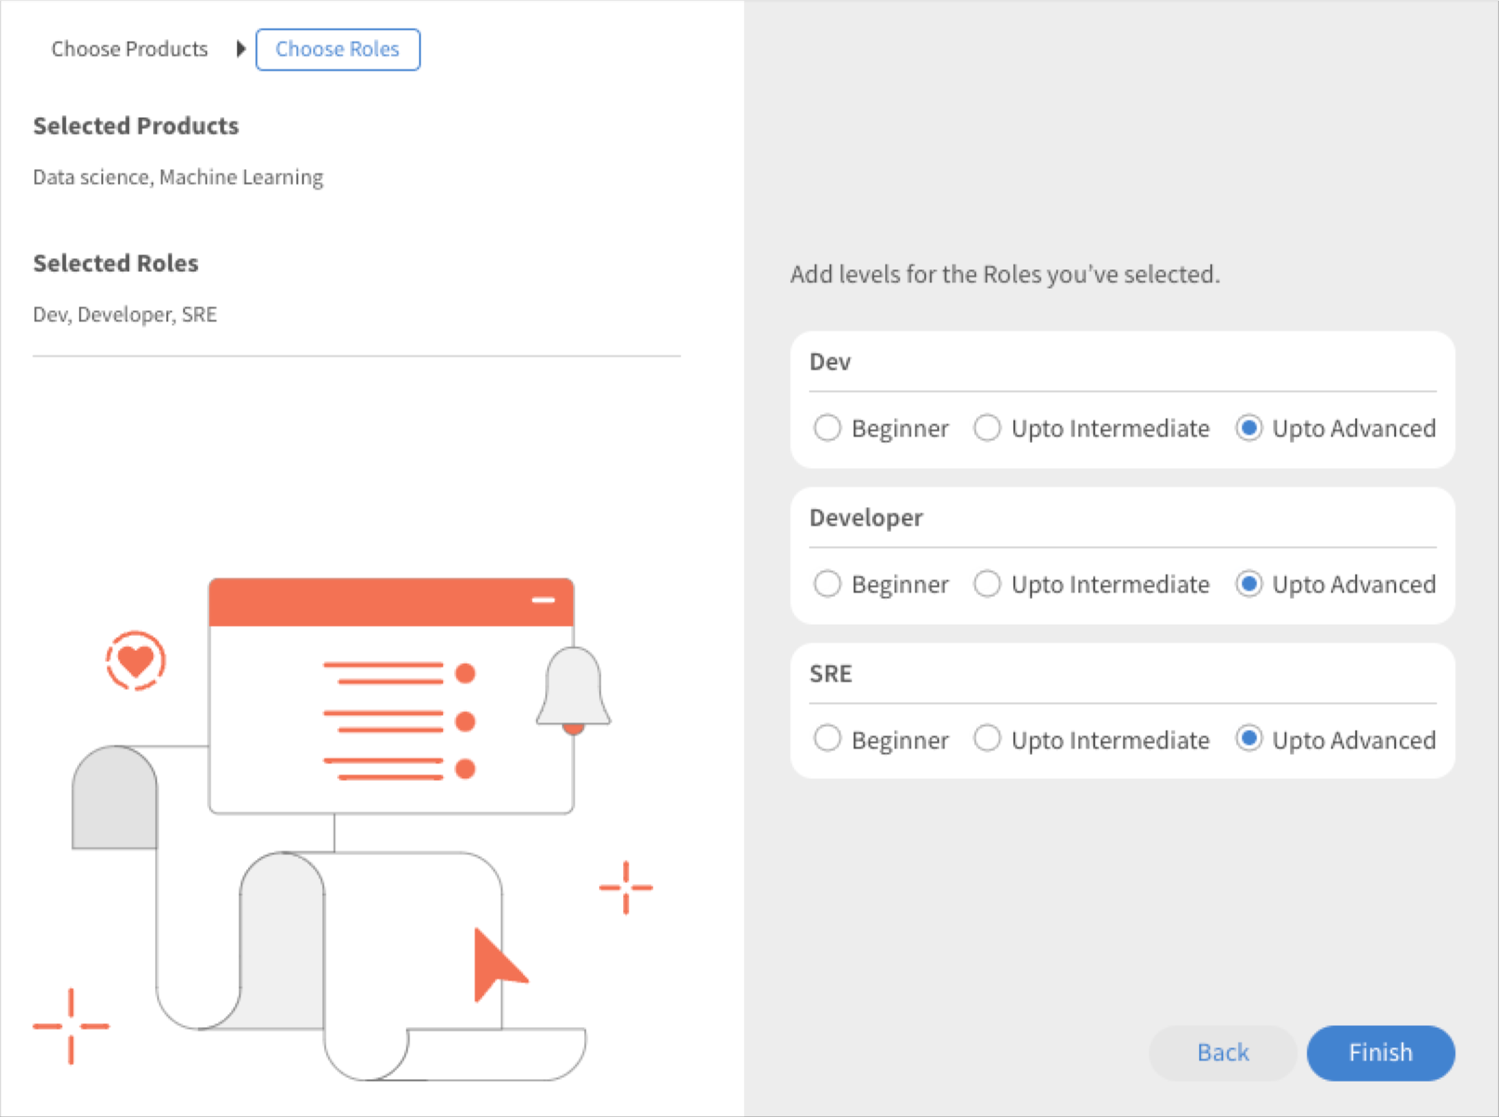Click the Finish button

(1380, 1052)
